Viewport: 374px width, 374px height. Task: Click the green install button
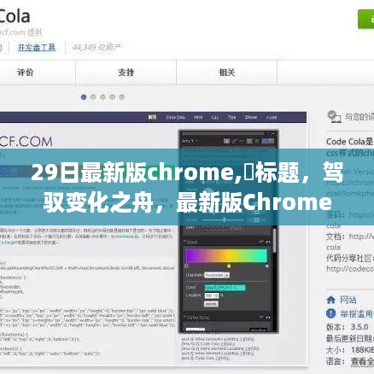point(366,20)
